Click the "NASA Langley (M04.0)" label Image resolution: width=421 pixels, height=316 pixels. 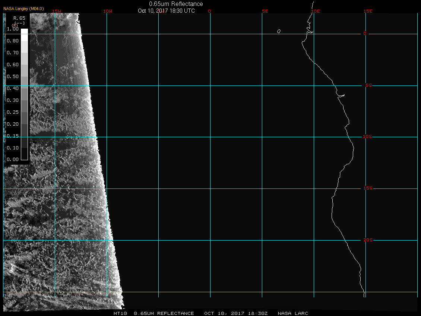point(23,8)
